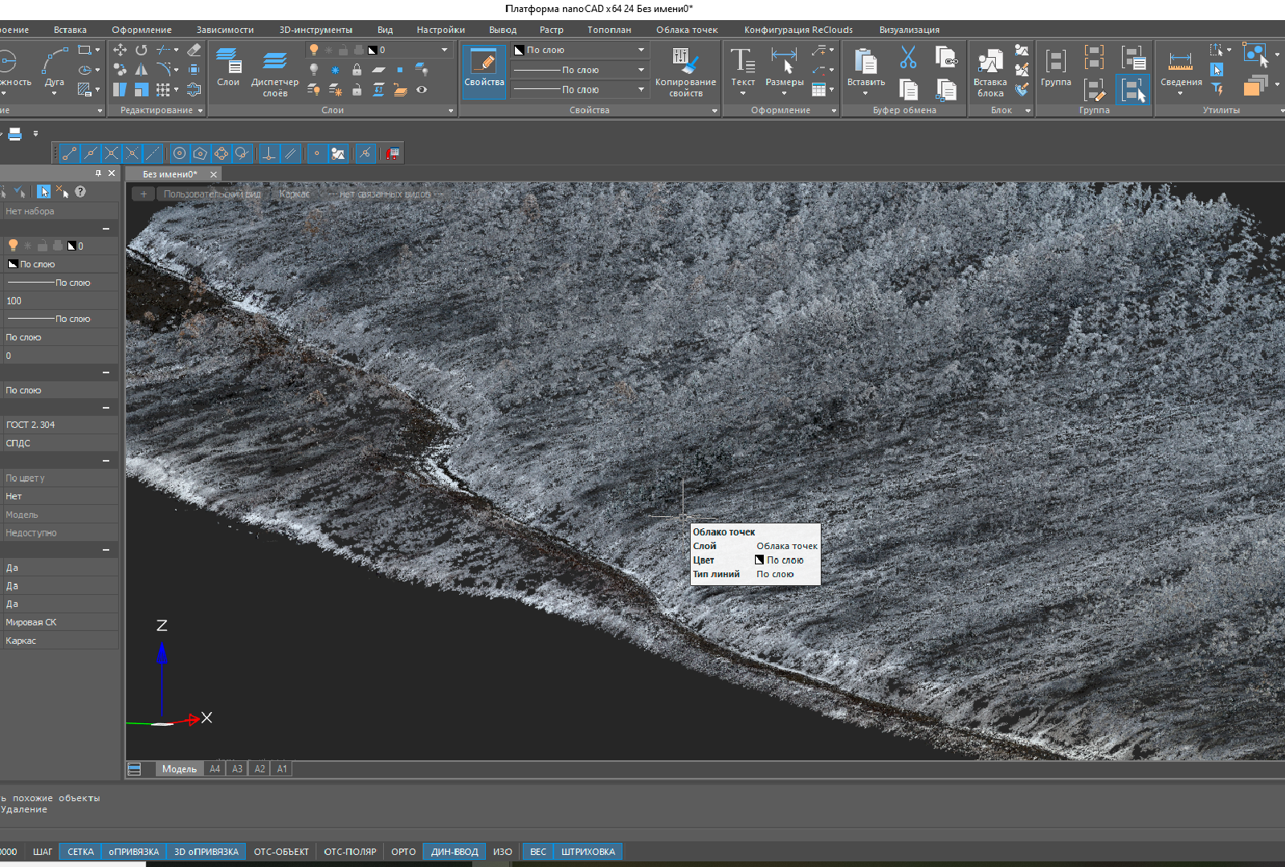
Task: Click the Вставка блока icon
Action: coord(989,63)
